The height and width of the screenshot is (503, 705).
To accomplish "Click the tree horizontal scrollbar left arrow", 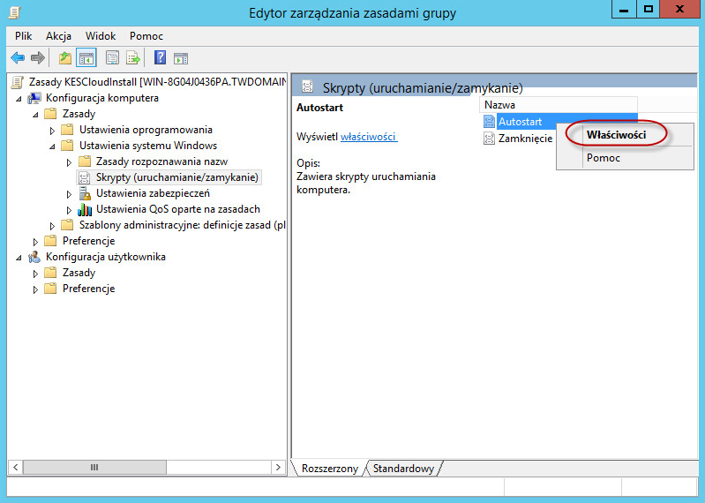I will pyautogui.click(x=16, y=467).
